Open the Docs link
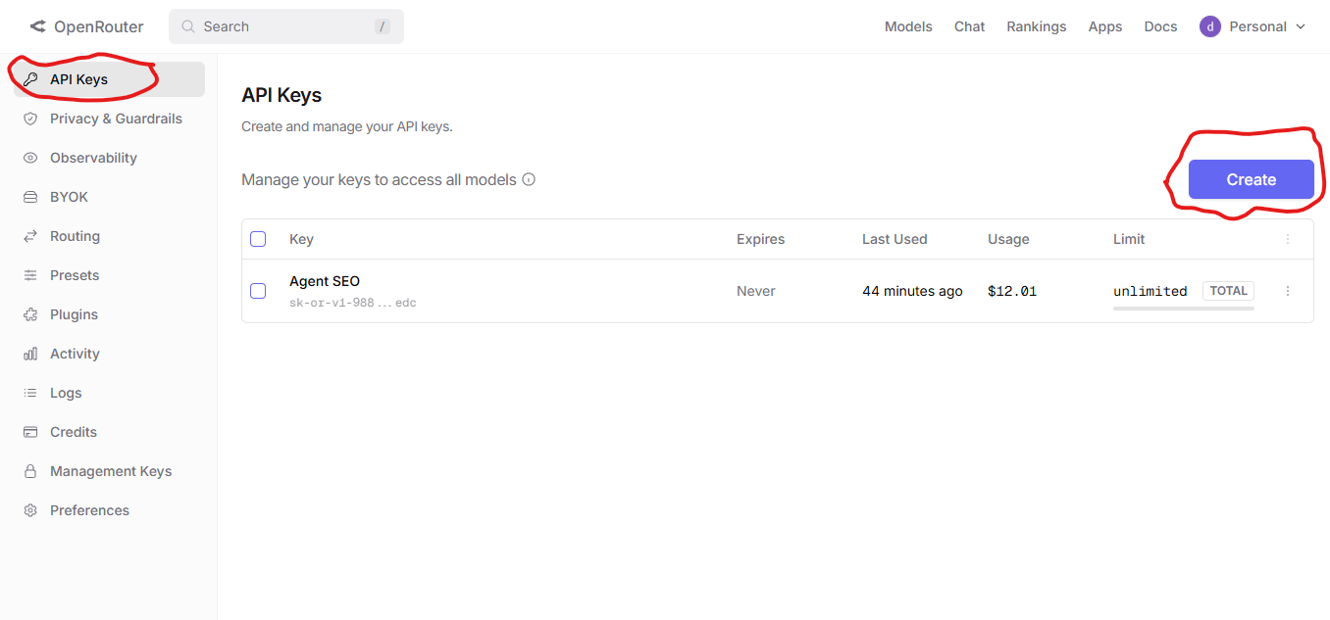This screenshot has height=620, width=1330. (x=1160, y=26)
